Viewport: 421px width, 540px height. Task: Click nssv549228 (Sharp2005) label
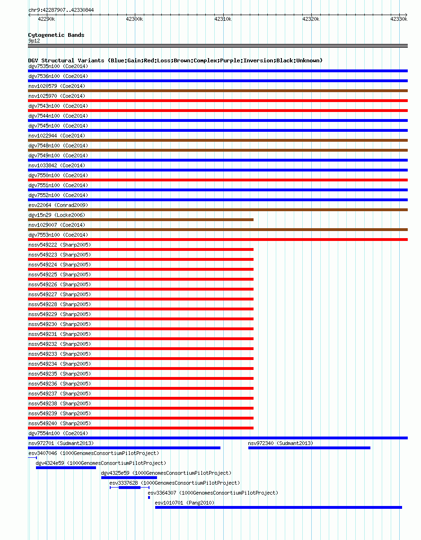tap(60, 304)
